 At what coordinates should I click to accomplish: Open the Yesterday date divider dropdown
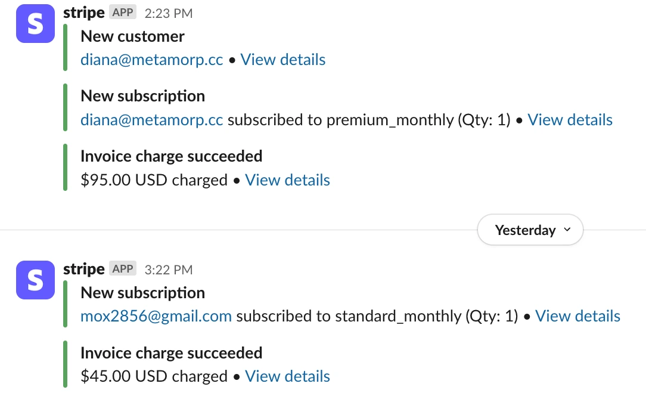coord(530,230)
